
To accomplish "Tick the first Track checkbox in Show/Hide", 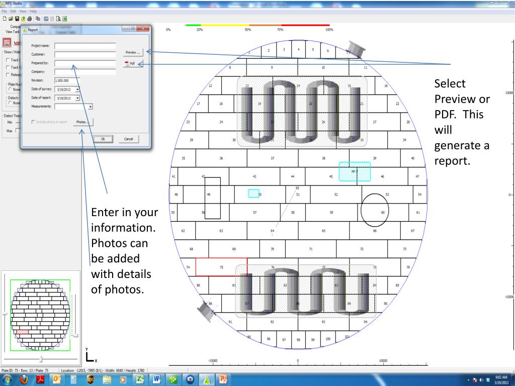I will click(x=7, y=60).
